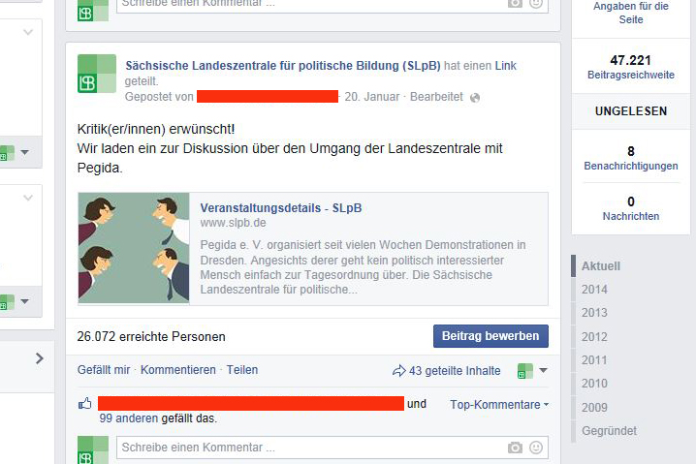Open the emoji picker in the bottom comment box

tap(536, 448)
